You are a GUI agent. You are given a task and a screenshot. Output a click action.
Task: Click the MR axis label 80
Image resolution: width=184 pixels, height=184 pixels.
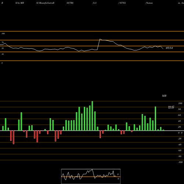point(180,109)
